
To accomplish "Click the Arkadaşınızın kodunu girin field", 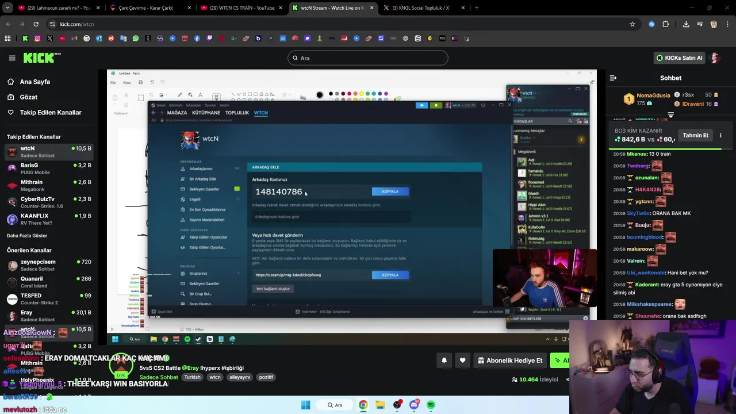I will click(x=331, y=217).
